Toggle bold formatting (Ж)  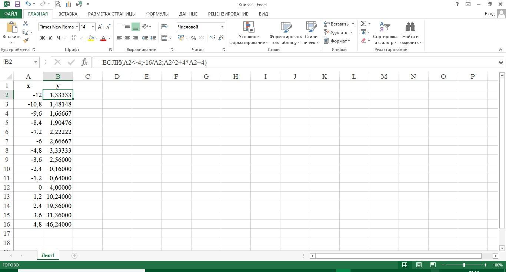pyautogui.click(x=42, y=38)
